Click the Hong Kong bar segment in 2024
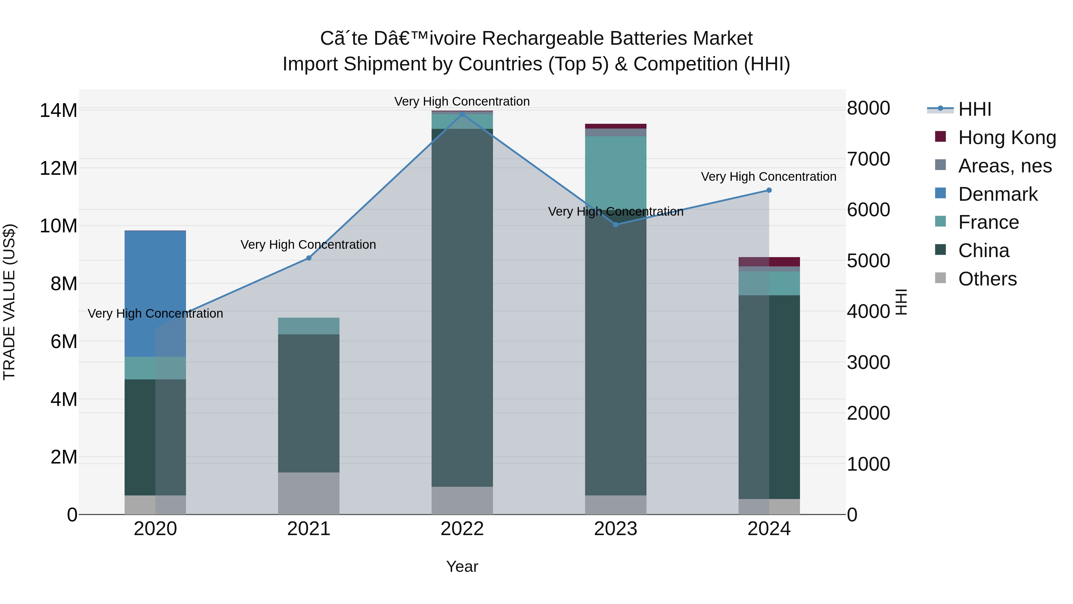Image resolution: width=1073 pixels, height=604 pixels. (769, 262)
